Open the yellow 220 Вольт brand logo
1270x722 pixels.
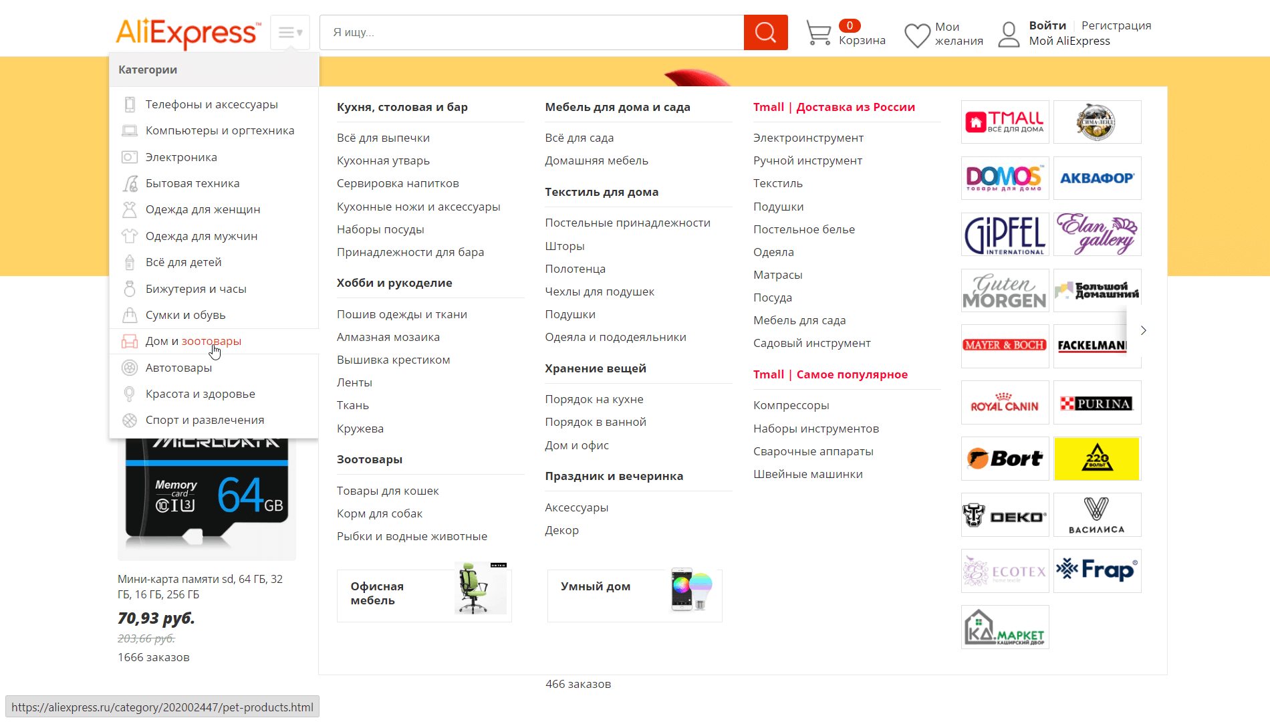[1097, 459]
